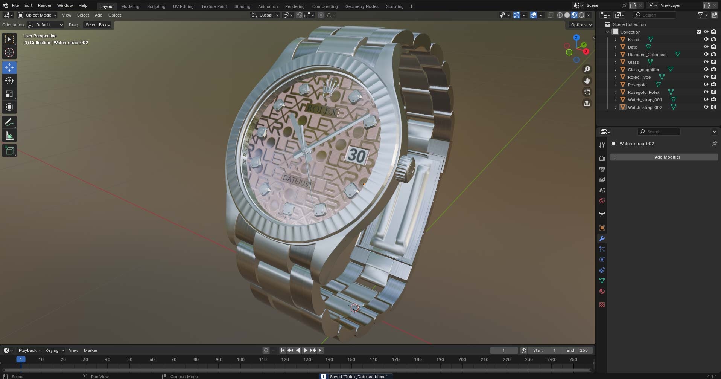Toggle camera view in the viewport
Screen dimensions: 721x379
[x=587, y=92]
